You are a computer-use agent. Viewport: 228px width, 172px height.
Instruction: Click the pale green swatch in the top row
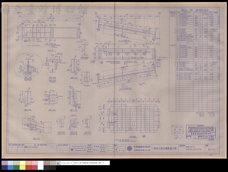(16, 163)
